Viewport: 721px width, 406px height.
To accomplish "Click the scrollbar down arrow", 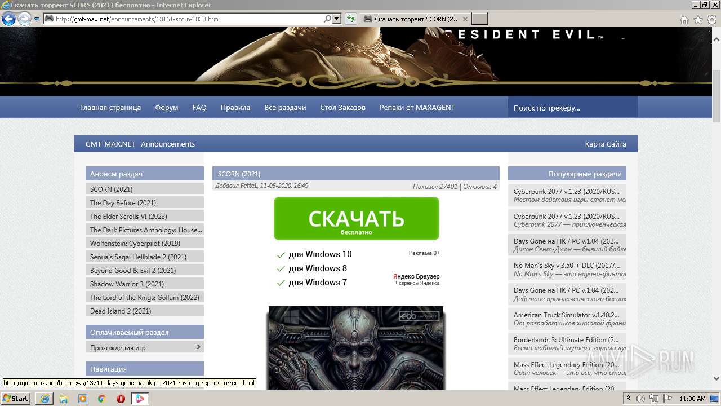I will [716, 378].
